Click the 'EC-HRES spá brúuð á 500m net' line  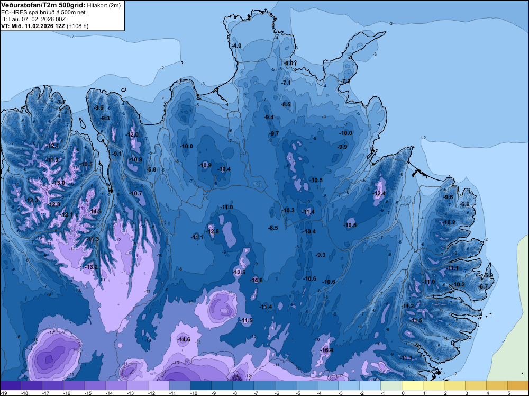(x=43, y=12)
